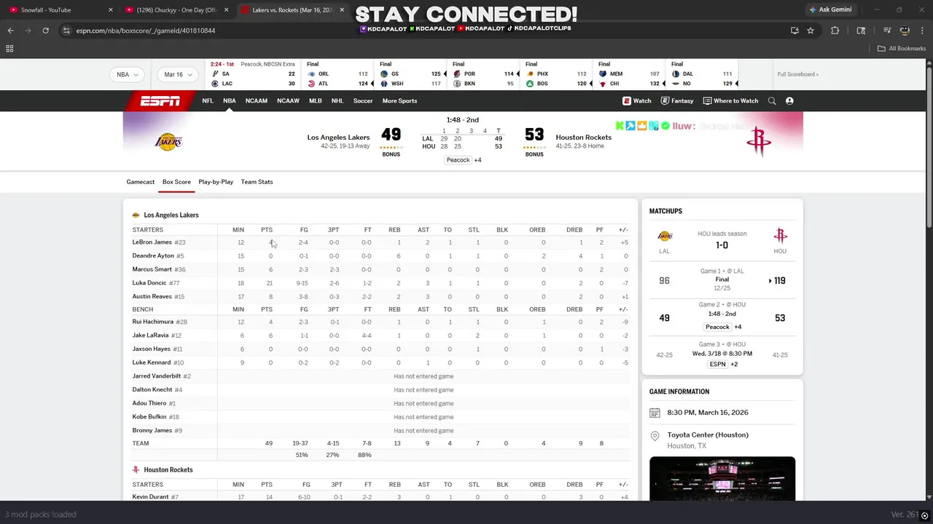
Task: Open Deandre Ayton player link
Action: pyautogui.click(x=152, y=256)
